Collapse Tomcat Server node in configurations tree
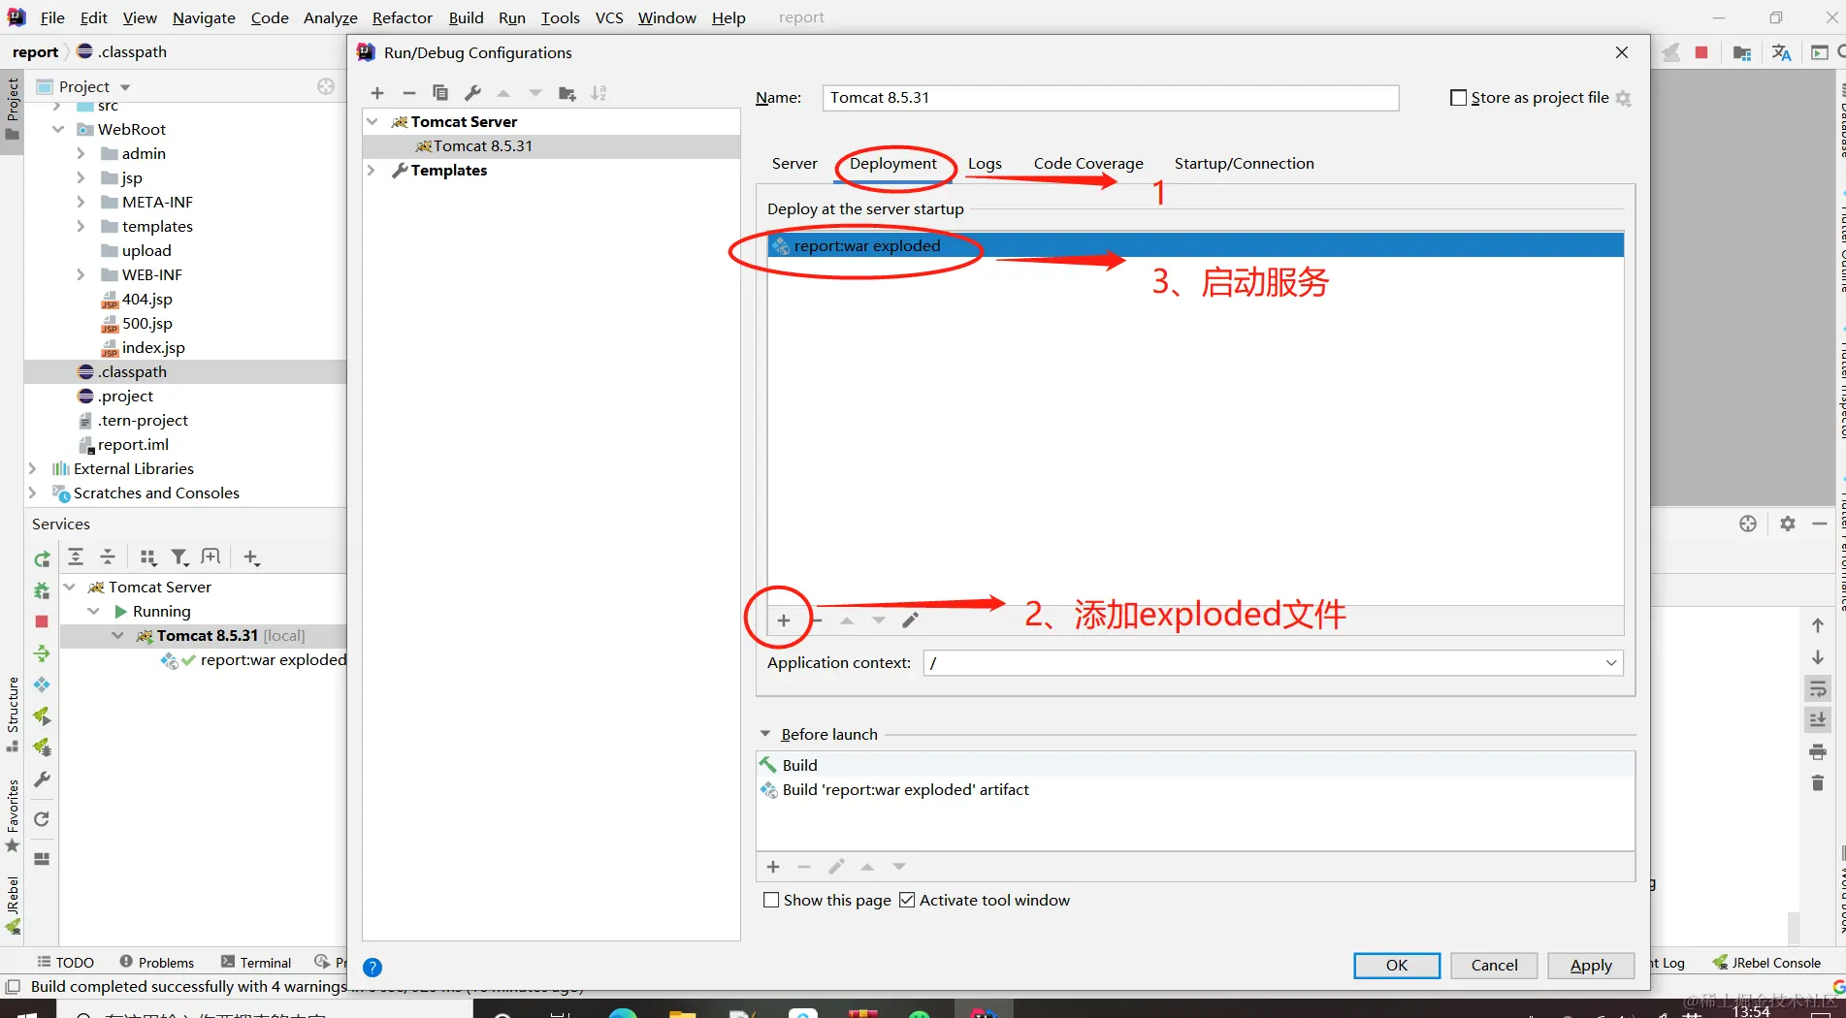Screen dimensions: 1846x1018 pyautogui.click(x=372, y=121)
